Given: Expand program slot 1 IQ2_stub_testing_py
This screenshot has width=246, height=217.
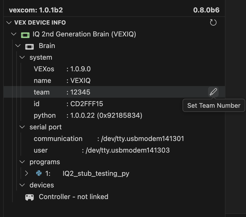Looking at the screenshot, I should 27,173.
